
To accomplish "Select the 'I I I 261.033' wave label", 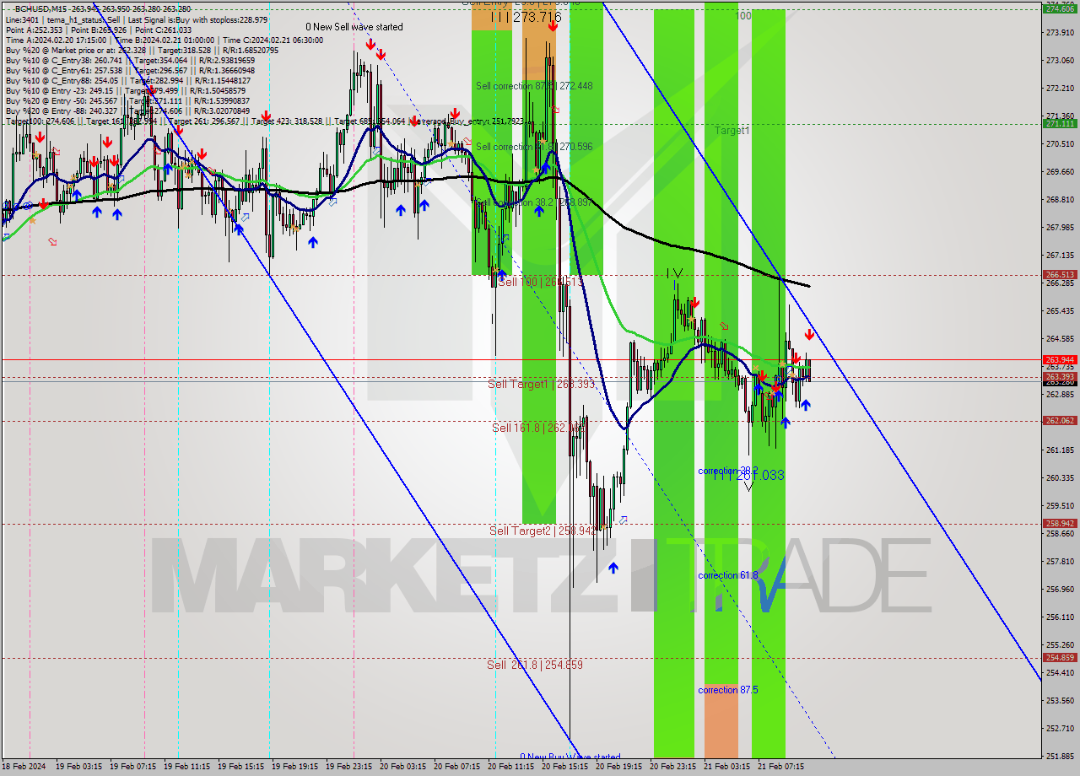I will click(748, 476).
